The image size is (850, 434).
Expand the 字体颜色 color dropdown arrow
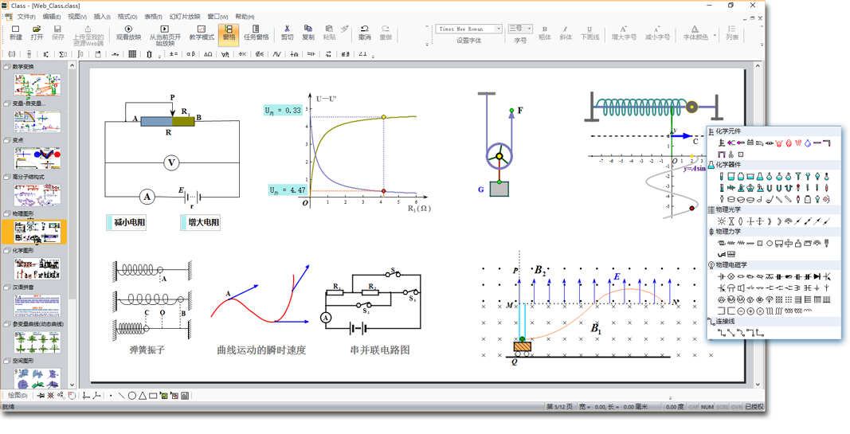[715, 35]
